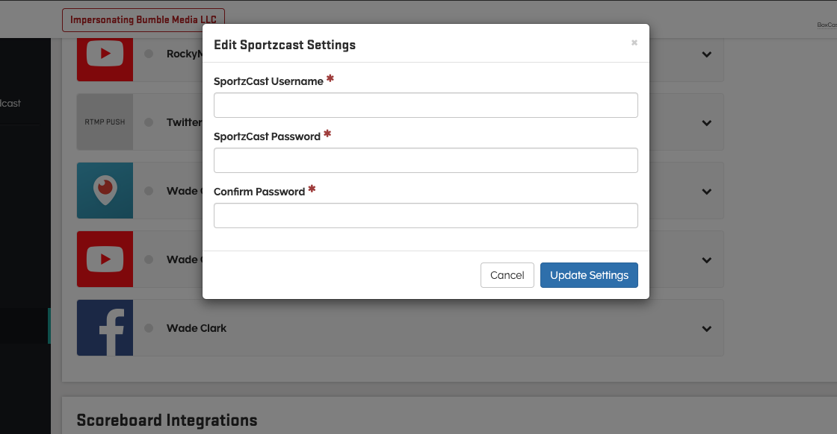Click the YouTube icon below Periscope
Screen dimensions: 837x434
(x=105, y=260)
